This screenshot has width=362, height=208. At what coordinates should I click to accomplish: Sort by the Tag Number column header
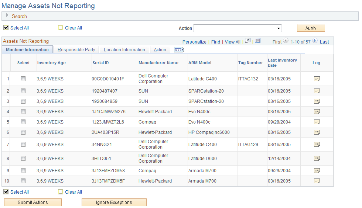(x=250, y=63)
